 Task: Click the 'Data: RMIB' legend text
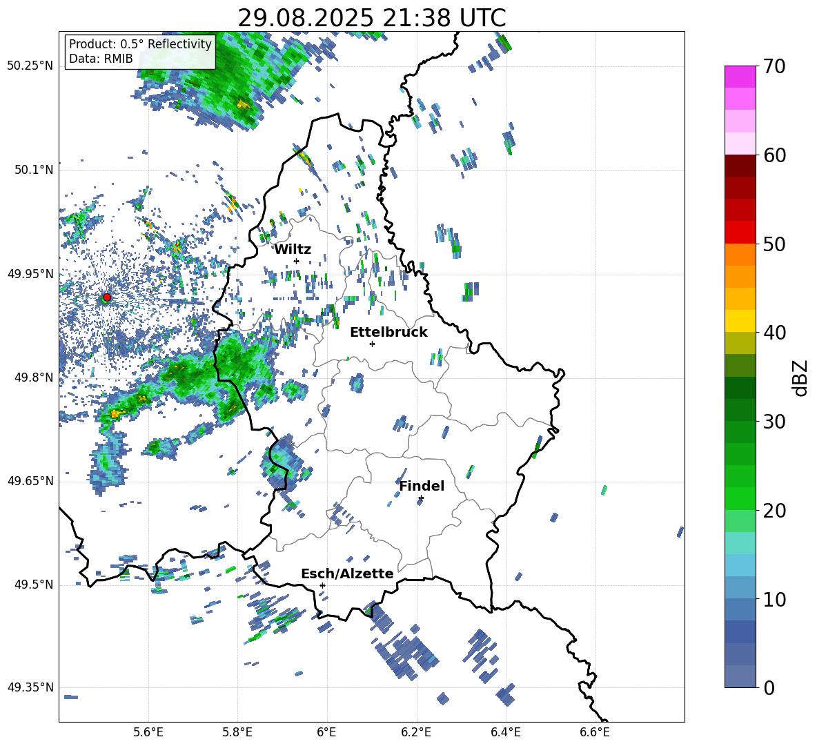[101, 59]
